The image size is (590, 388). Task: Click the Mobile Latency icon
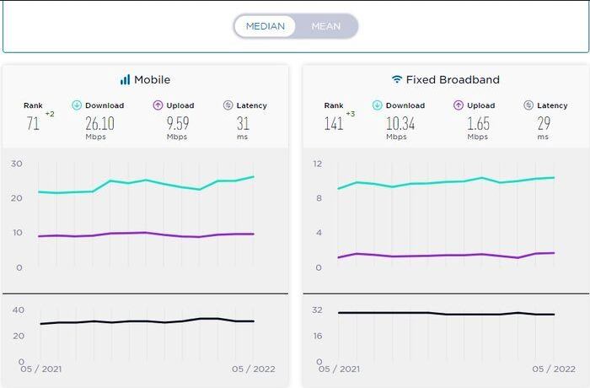228,105
